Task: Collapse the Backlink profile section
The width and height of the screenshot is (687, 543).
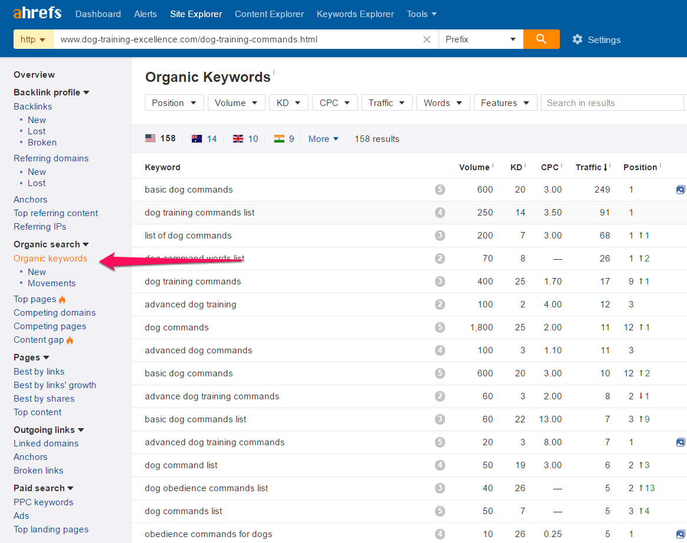Action: click(x=51, y=92)
